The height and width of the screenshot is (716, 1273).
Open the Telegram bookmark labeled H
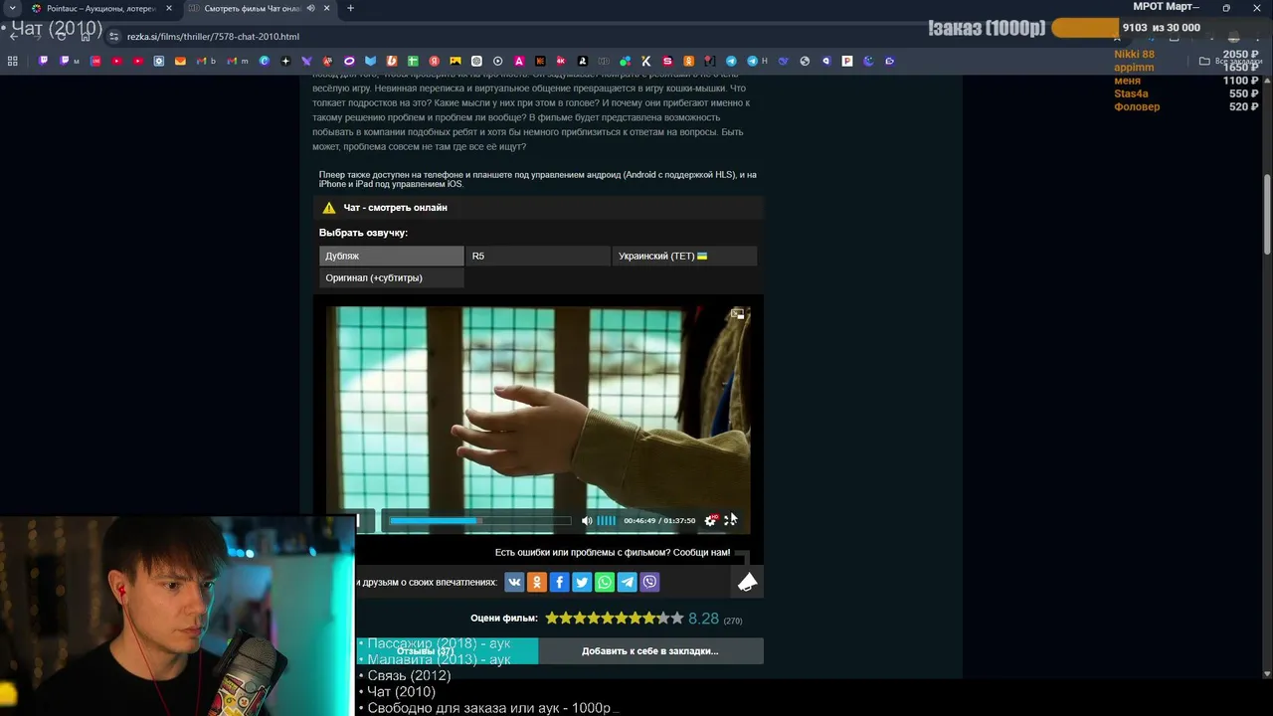[x=757, y=61]
